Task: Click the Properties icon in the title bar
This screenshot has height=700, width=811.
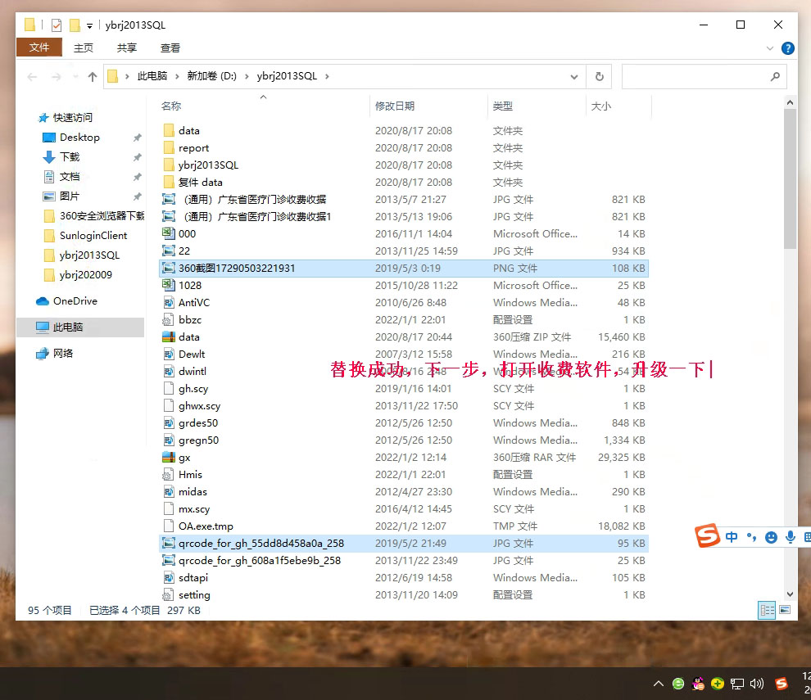Action: (57, 25)
